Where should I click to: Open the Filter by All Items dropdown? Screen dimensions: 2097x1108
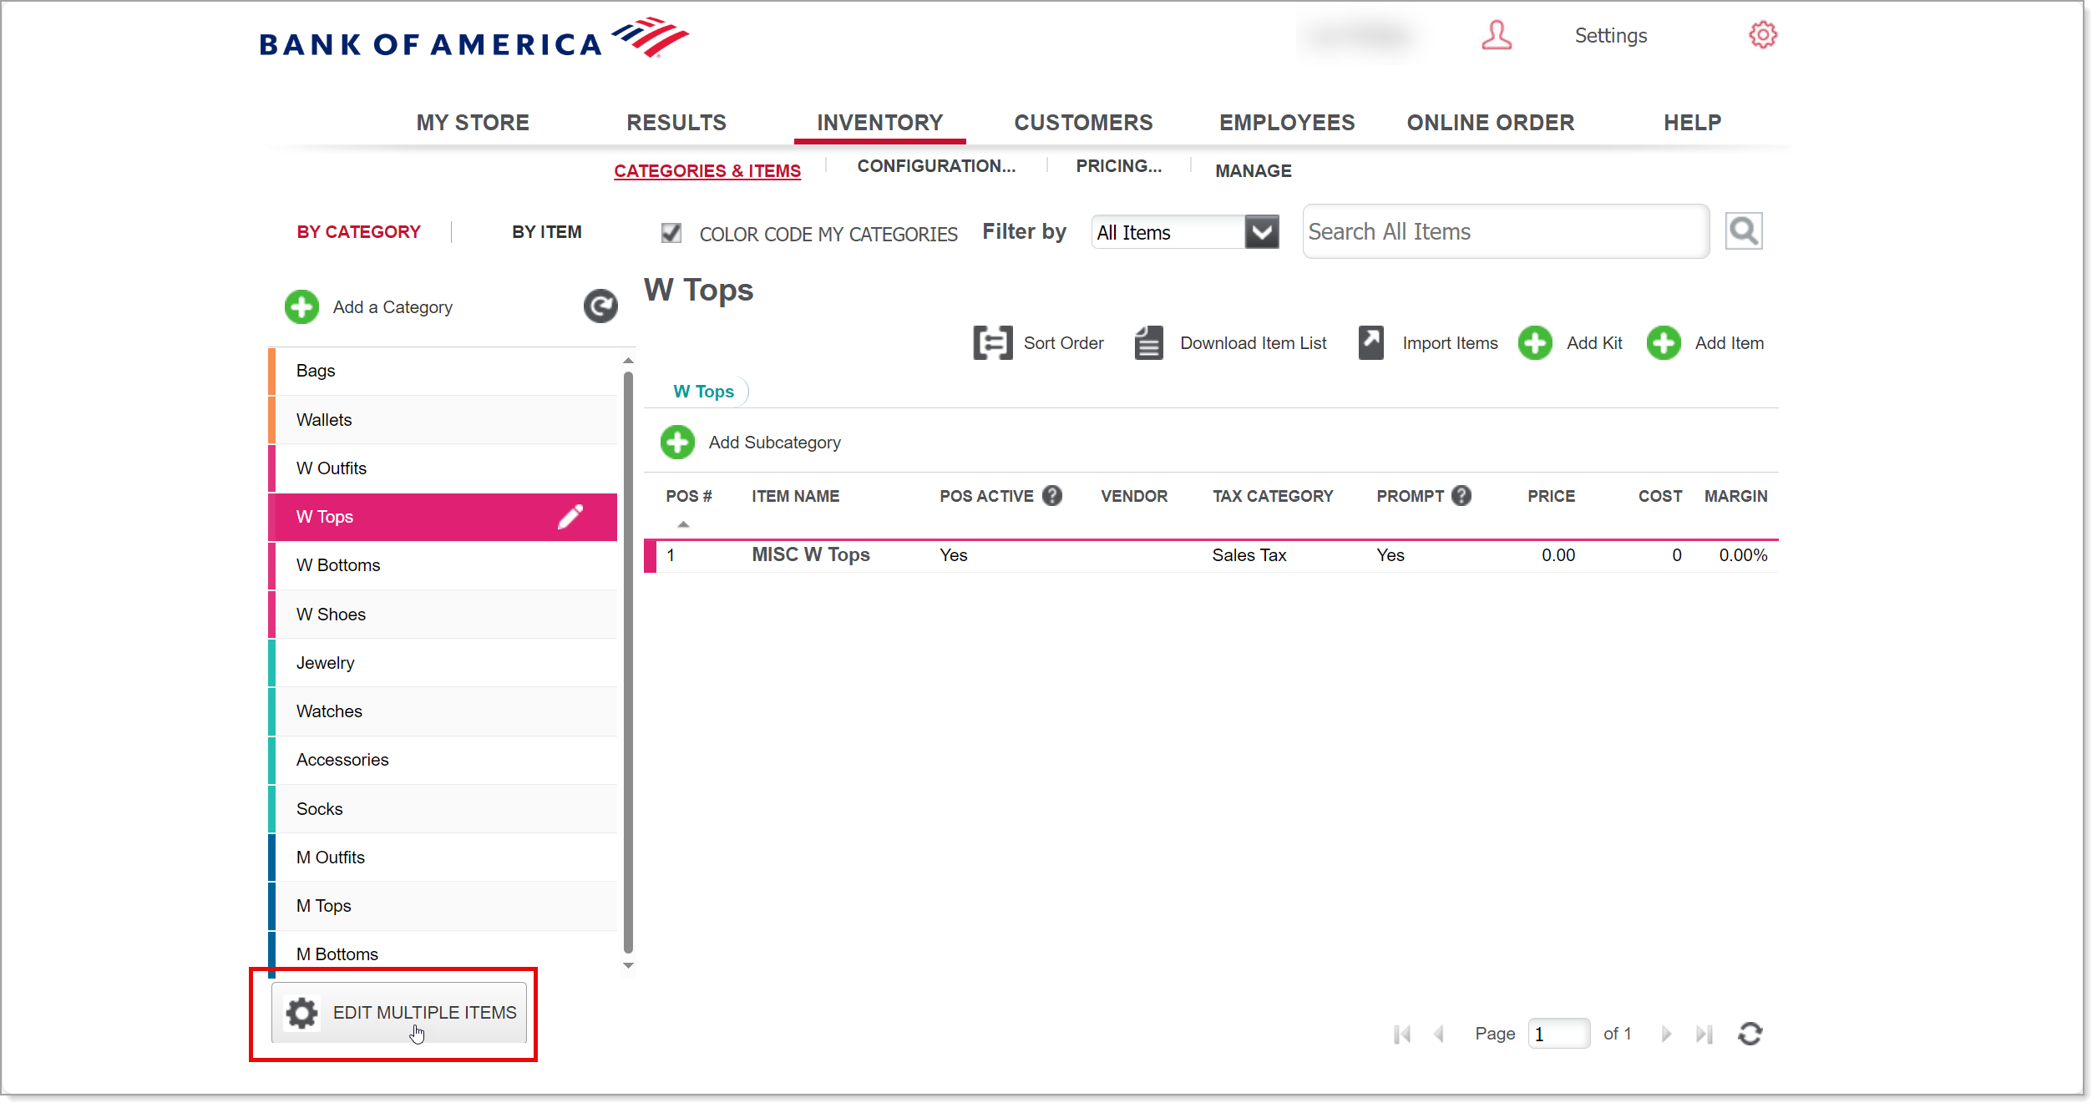click(x=1185, y=232)
